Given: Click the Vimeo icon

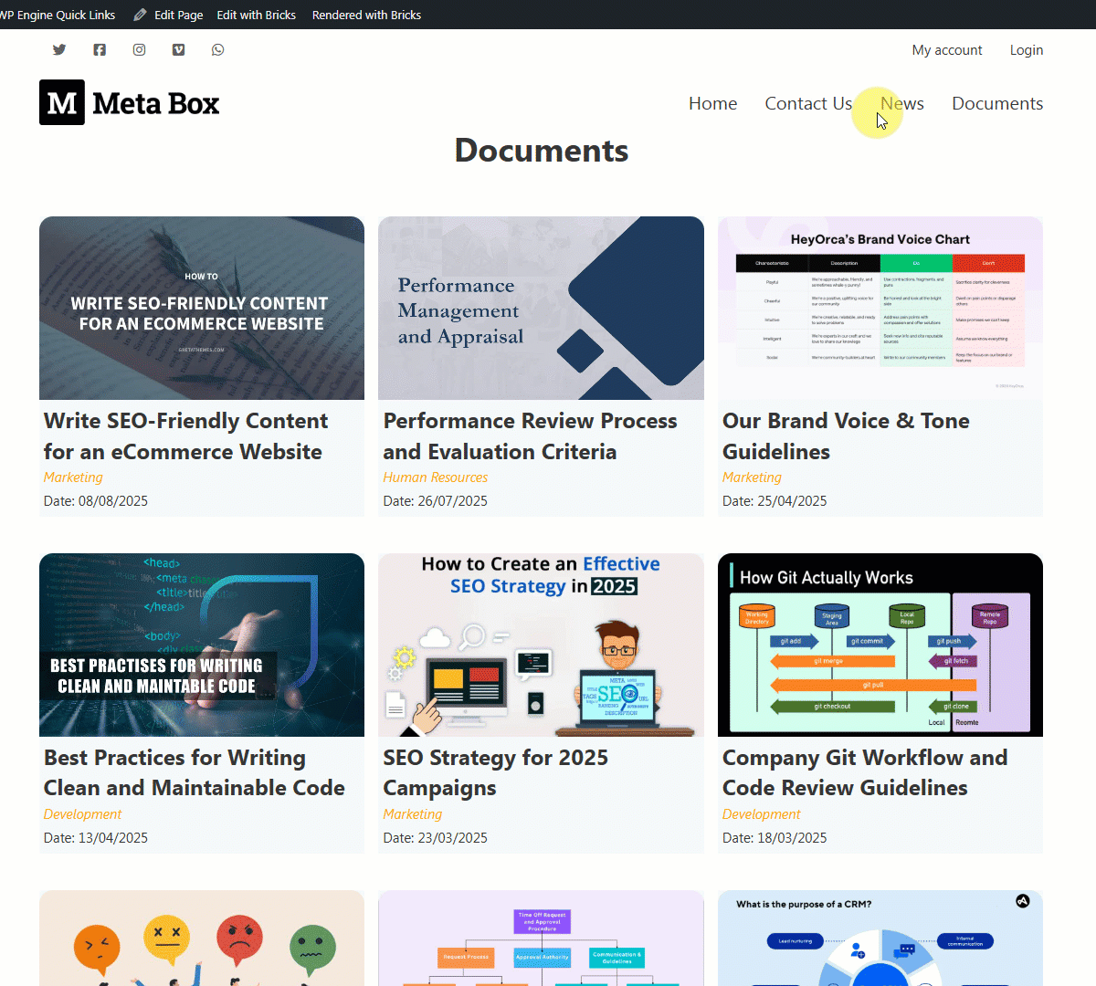Looking at the screenshot, I should (x=178, y=50).
